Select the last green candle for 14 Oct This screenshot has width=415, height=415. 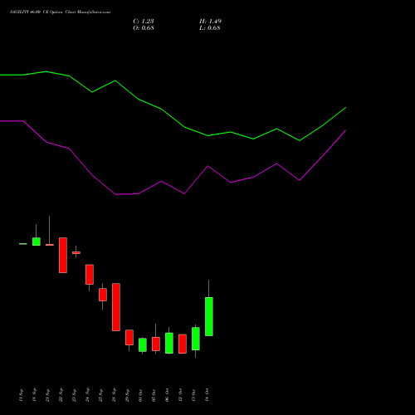coord(209,316)
